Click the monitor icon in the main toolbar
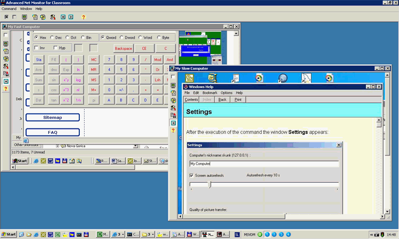 24,17
